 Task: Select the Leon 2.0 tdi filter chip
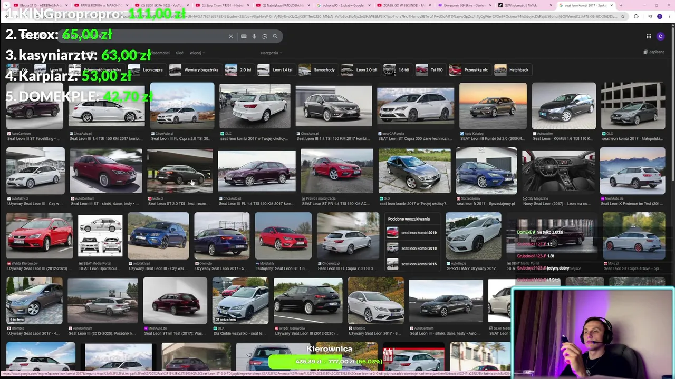360,69
